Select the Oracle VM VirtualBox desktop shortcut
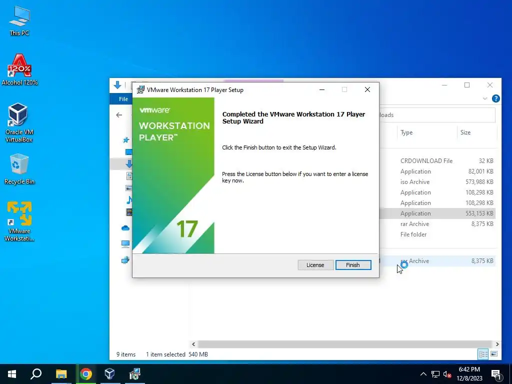Image resolution: width=512 pixels, height=384 pixels. [18, 122]
